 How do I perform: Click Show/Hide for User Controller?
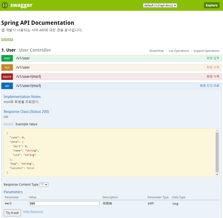[x=156, y=51]
